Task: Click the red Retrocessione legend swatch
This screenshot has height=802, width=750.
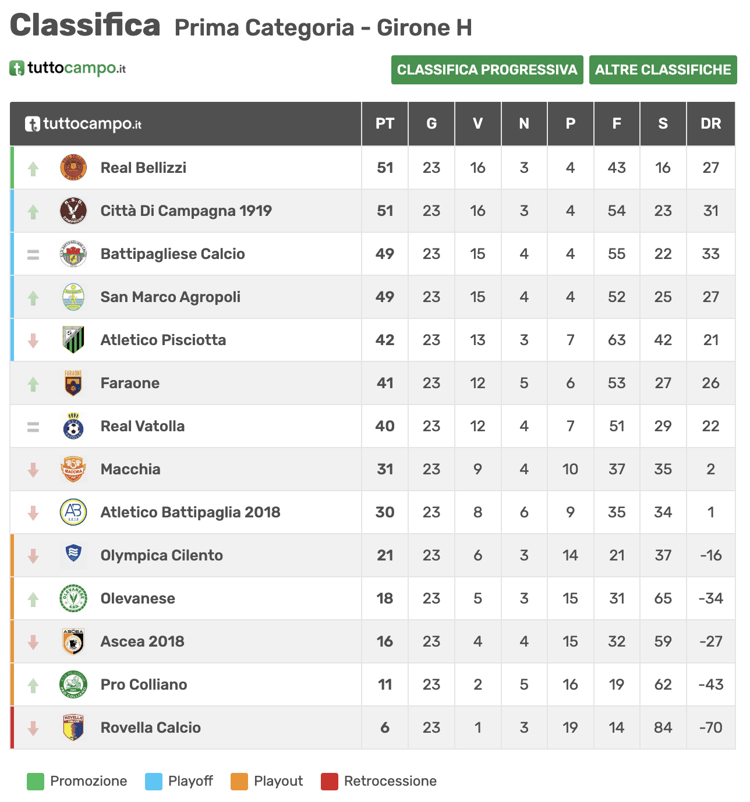Action: pos(330,782)
